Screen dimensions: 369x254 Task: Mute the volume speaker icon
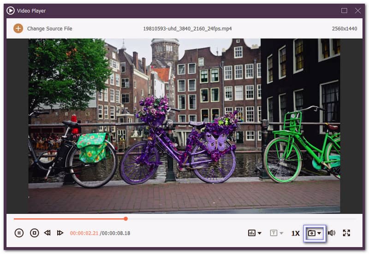pos(331,233)
